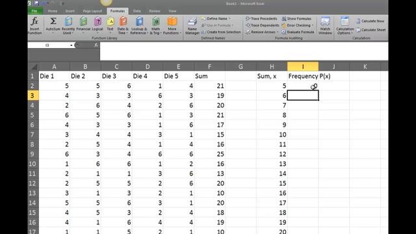
Task: Select the 'Frequency' header cell
Action: [x=303, y=76]
